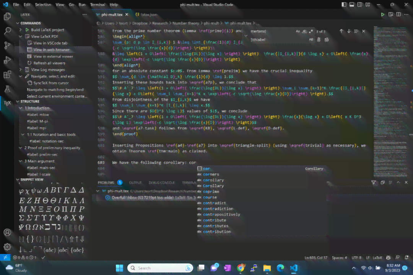Click SyncTeX from cursor command
This screenshot has height=275, width=413.
tap(51, 83)
